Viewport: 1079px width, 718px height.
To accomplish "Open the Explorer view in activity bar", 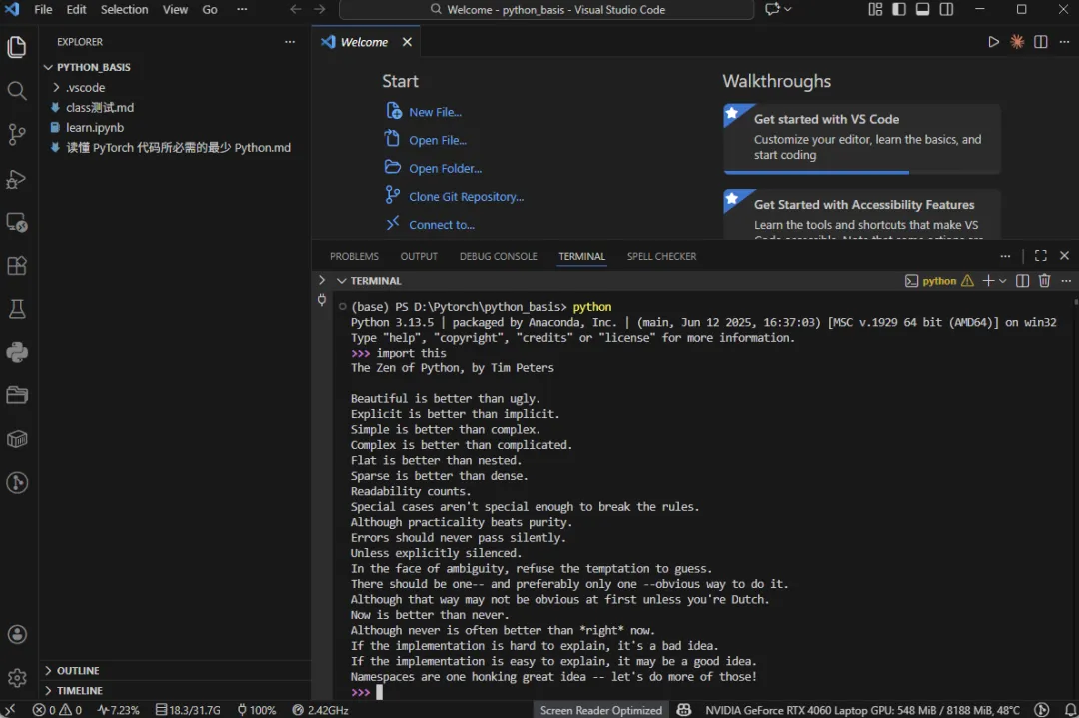I will click(x=17, y=47).
